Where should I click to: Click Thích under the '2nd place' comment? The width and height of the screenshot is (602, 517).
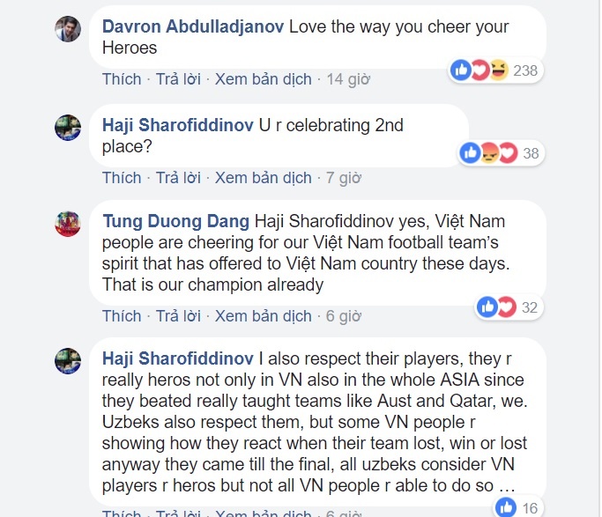point(122,178)
